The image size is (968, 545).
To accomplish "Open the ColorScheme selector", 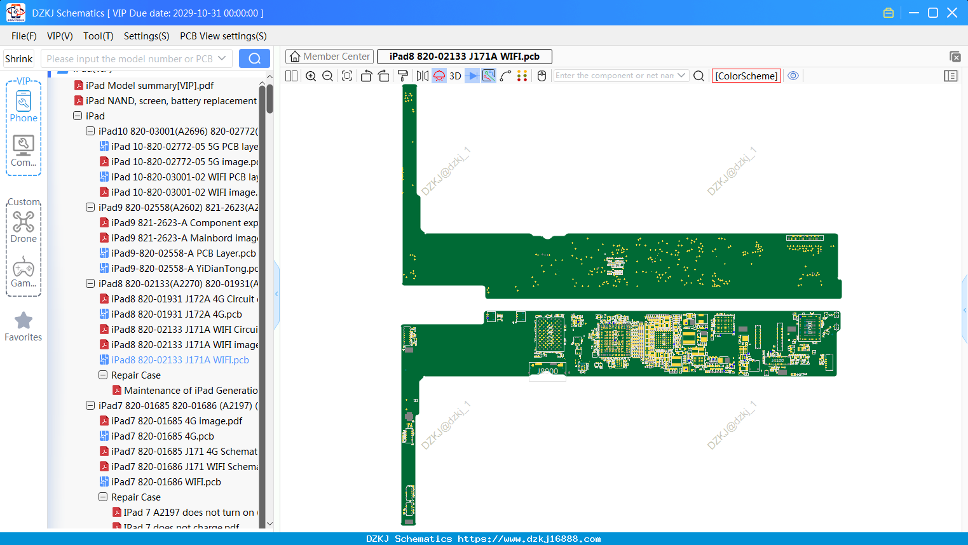I will tap(746, 76).
